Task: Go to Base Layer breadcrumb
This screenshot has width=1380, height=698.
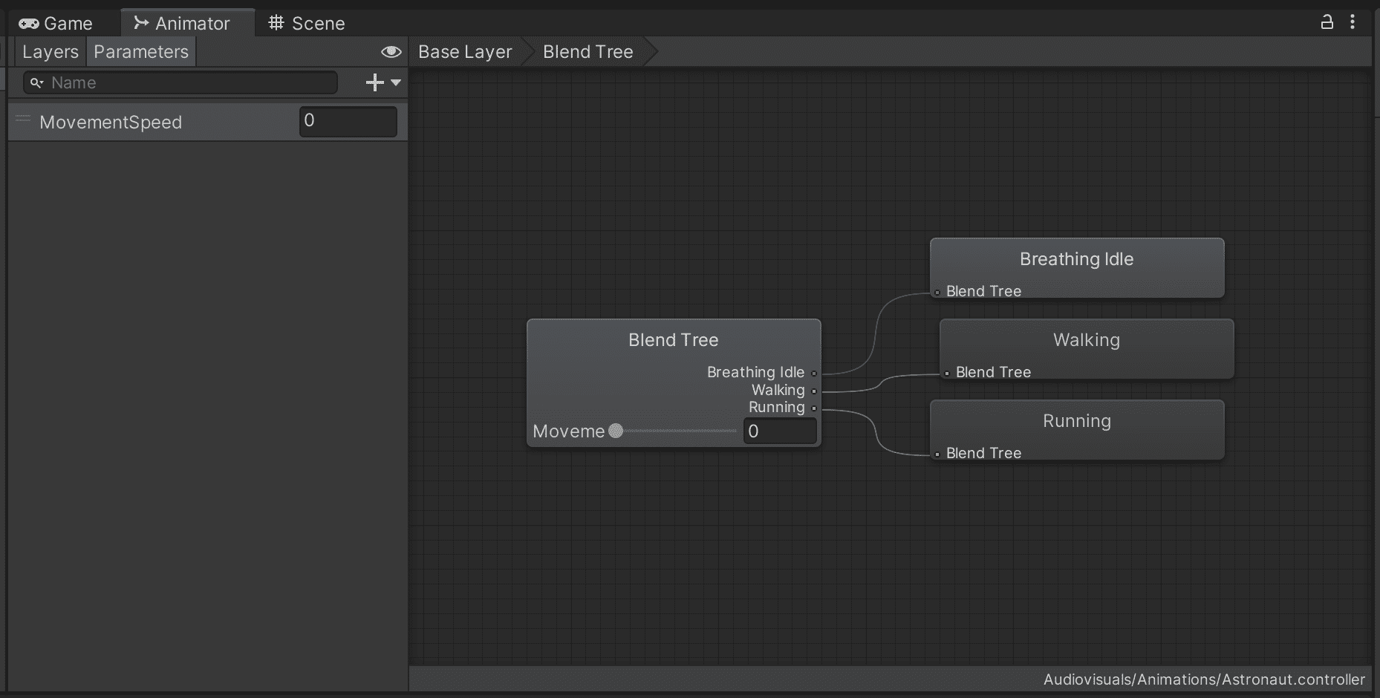Action: (x=465, y=52)
